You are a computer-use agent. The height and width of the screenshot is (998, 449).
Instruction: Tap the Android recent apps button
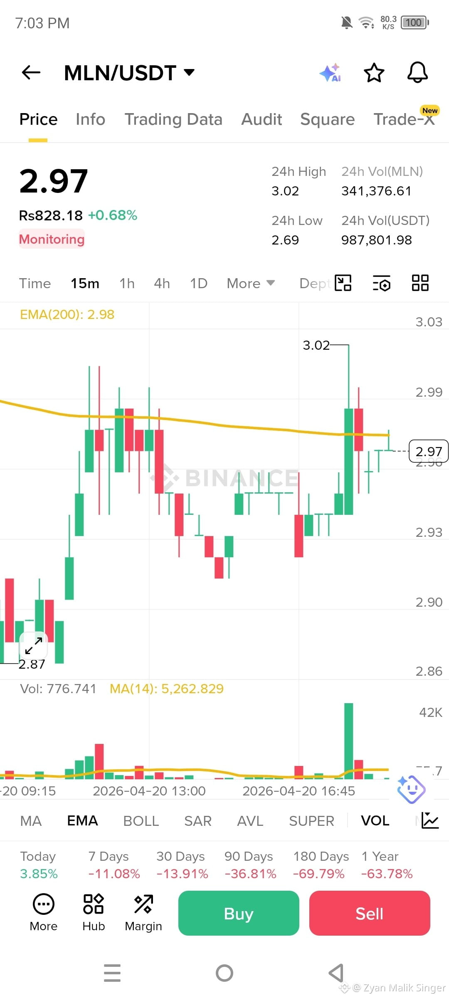(x=112, y=973)
